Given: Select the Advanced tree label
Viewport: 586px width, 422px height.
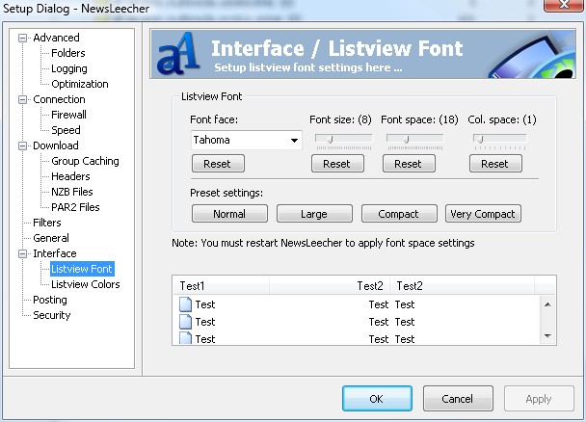Looking at the screenshot, I should pyautogui.click(x=56, y=38).
